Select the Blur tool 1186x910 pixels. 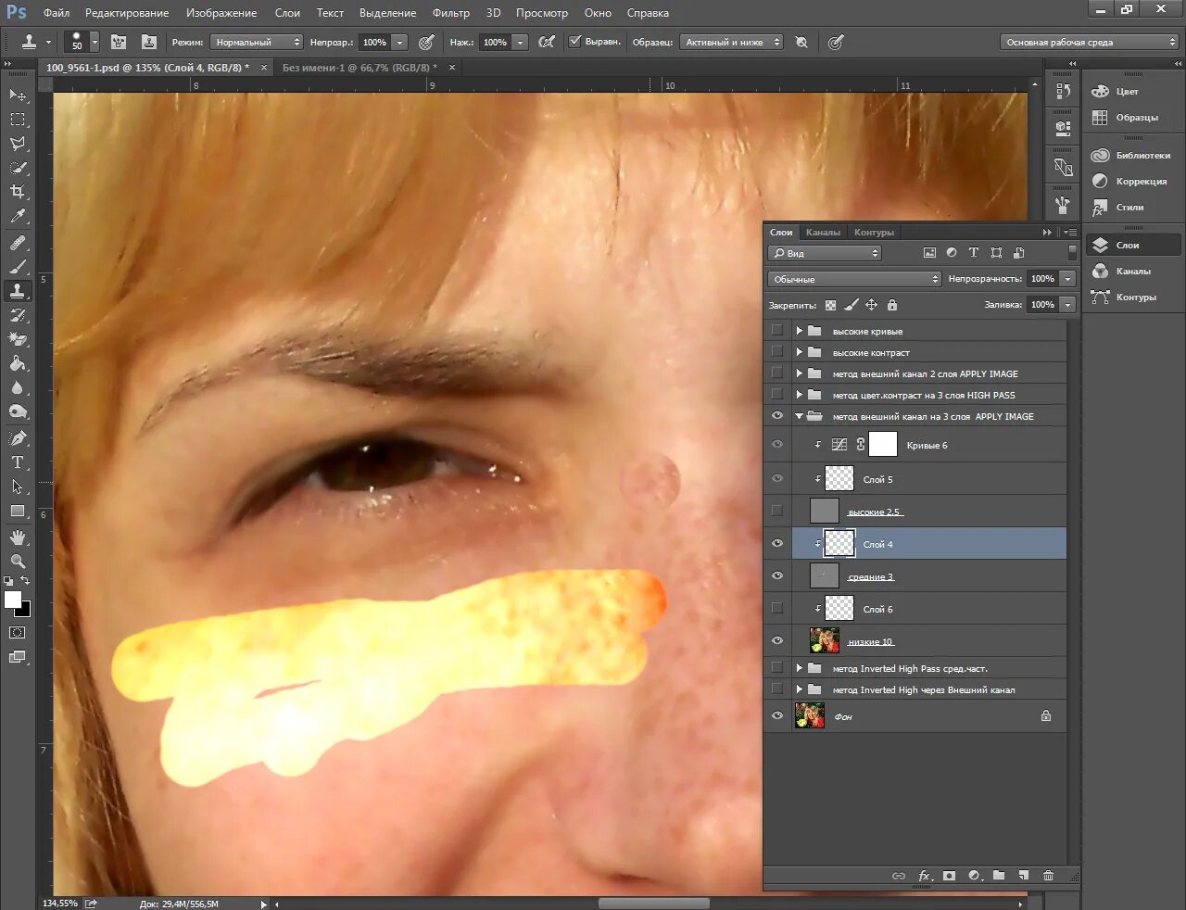pos(18,387)
